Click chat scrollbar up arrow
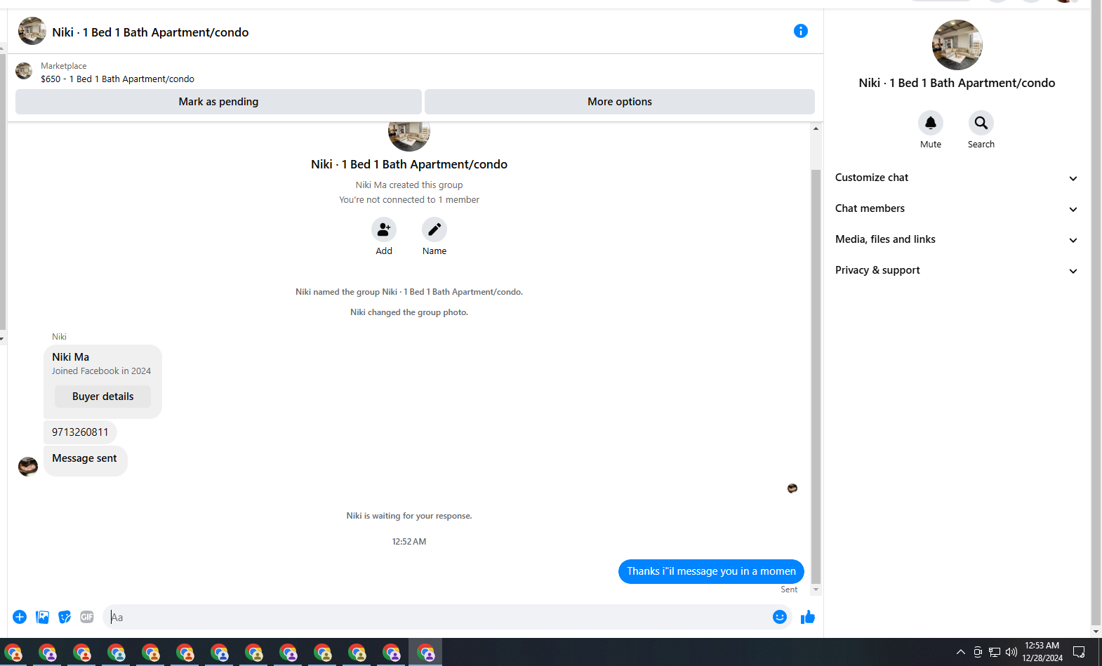Viewport: 1102px width, 666px height. pos(816,128)
